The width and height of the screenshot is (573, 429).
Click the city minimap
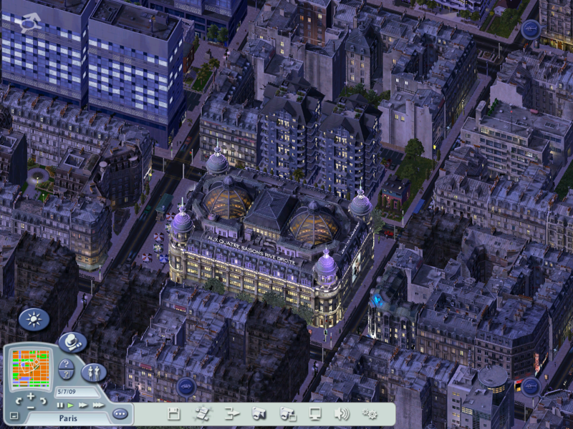point(31,368)
